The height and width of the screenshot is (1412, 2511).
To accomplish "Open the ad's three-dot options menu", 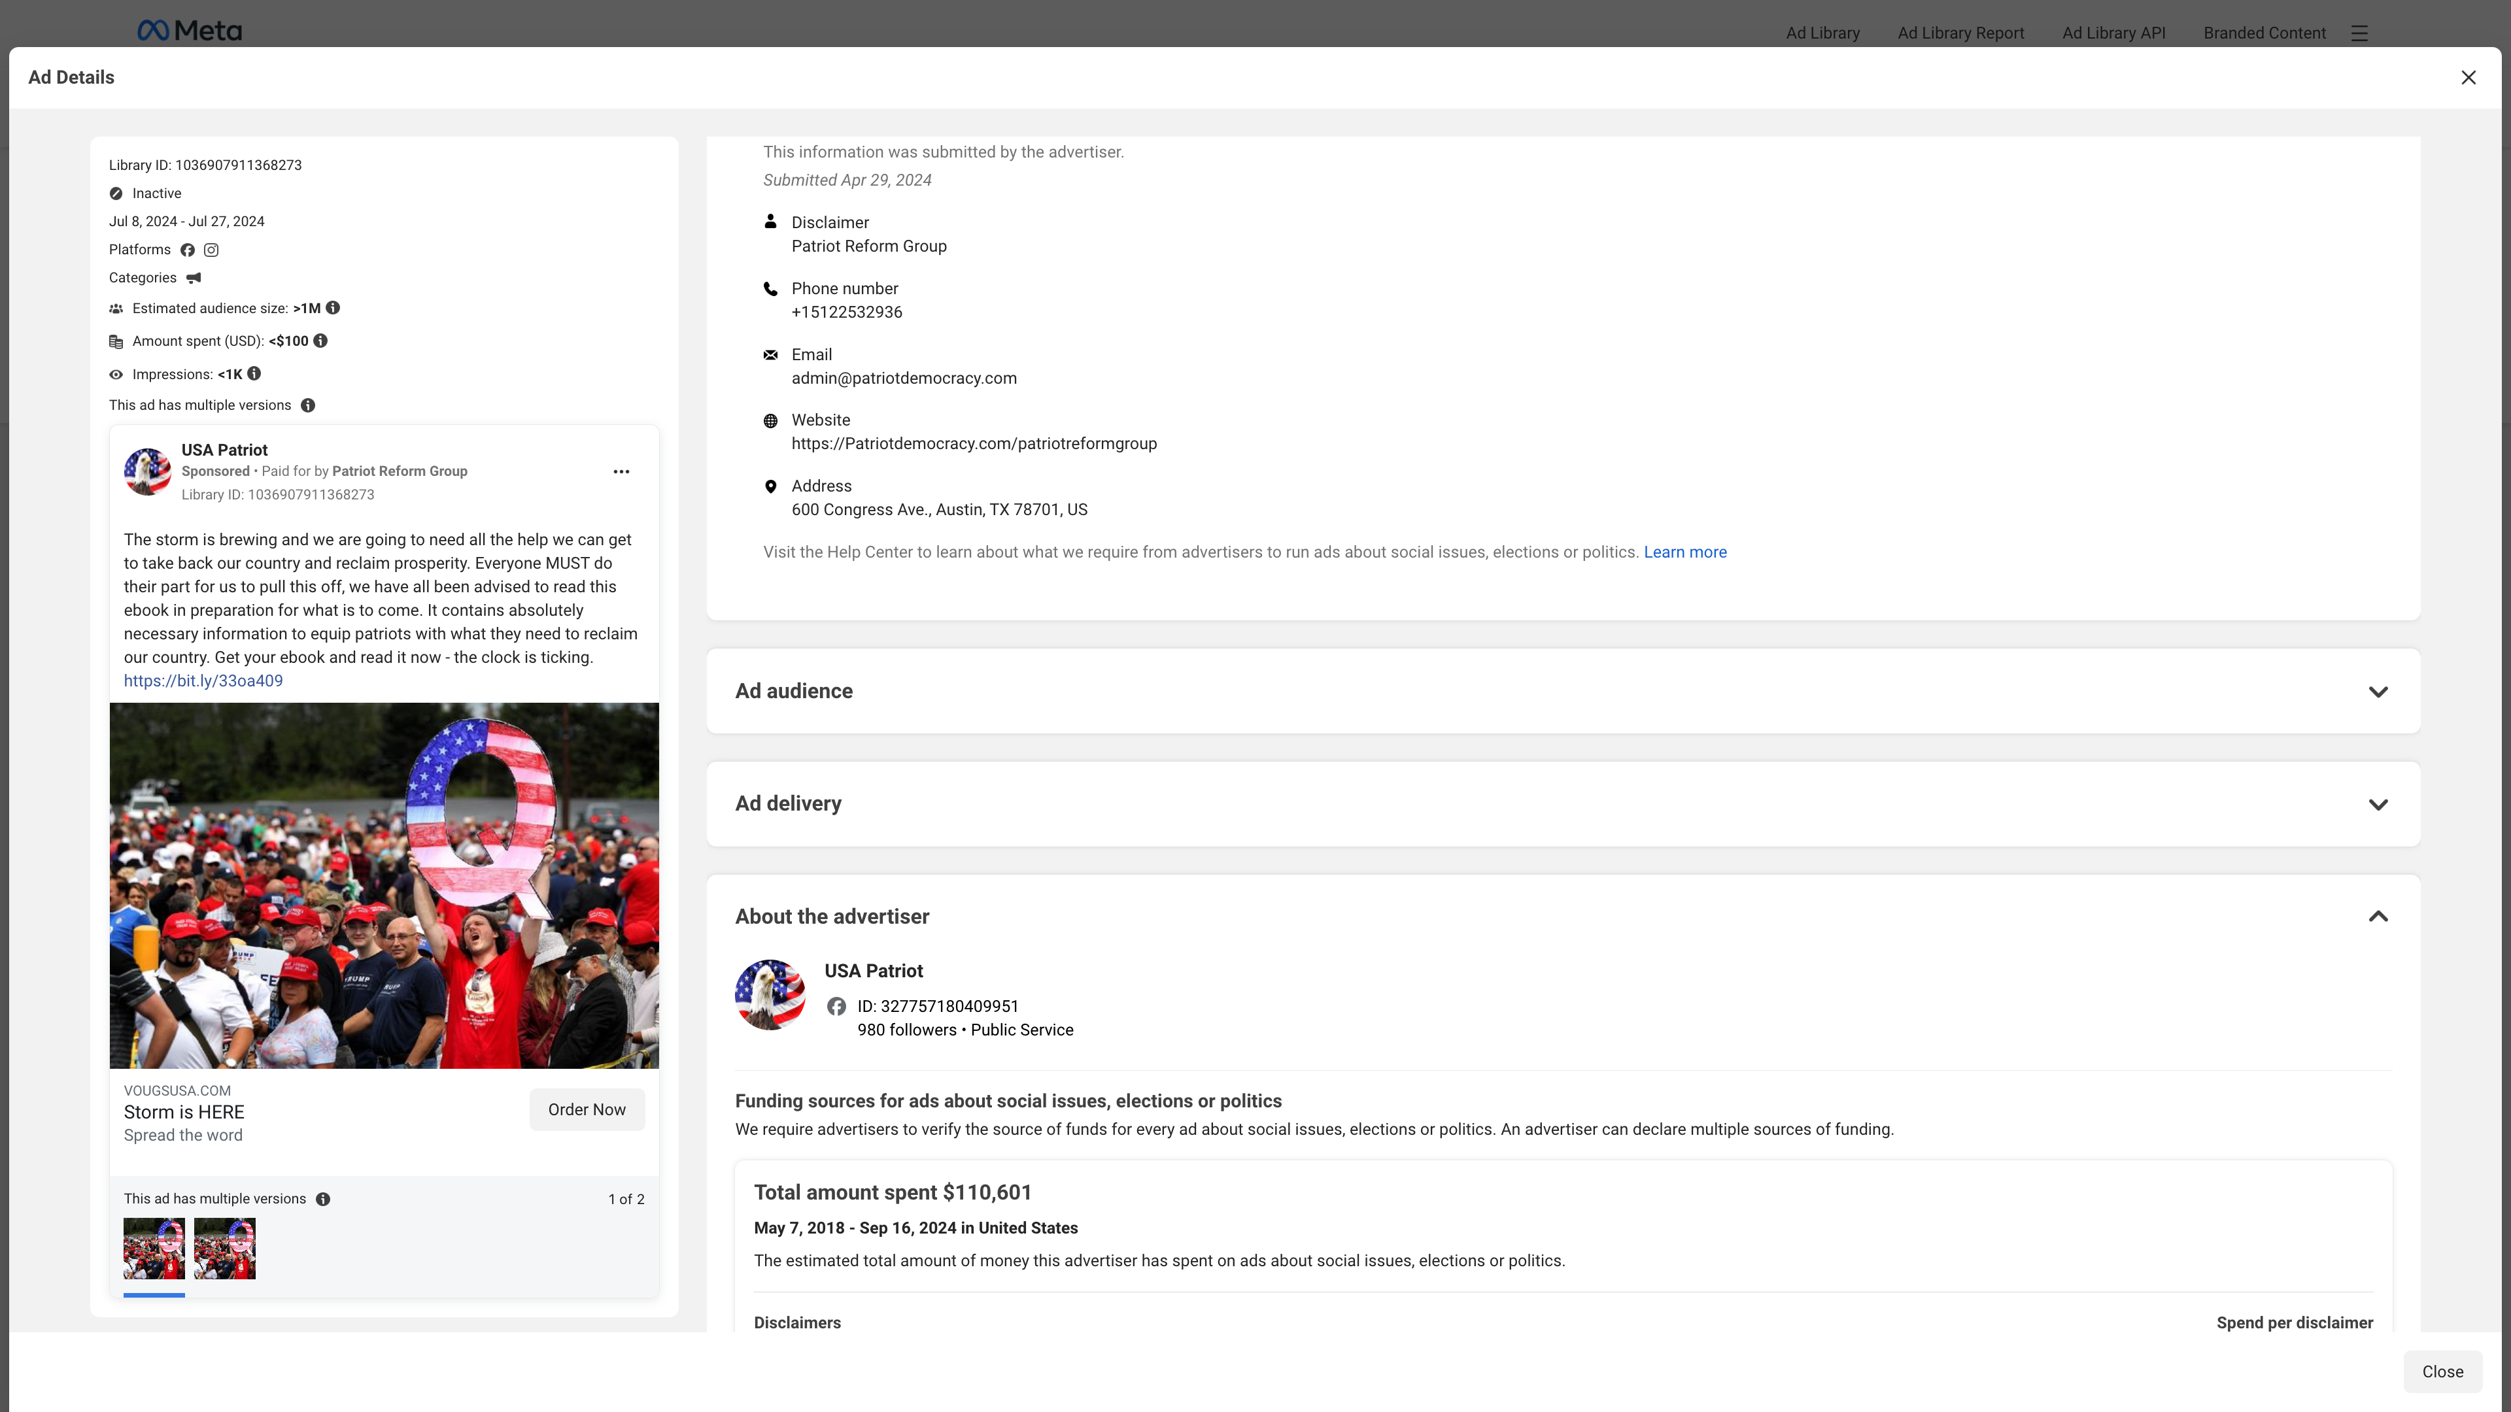I will point(621,471).
